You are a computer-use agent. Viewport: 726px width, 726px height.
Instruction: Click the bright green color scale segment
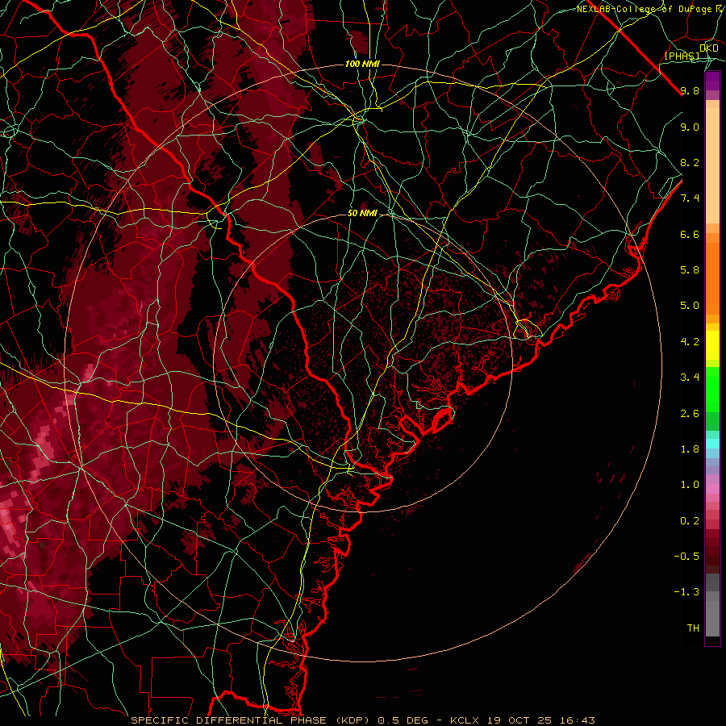point(712,388)
